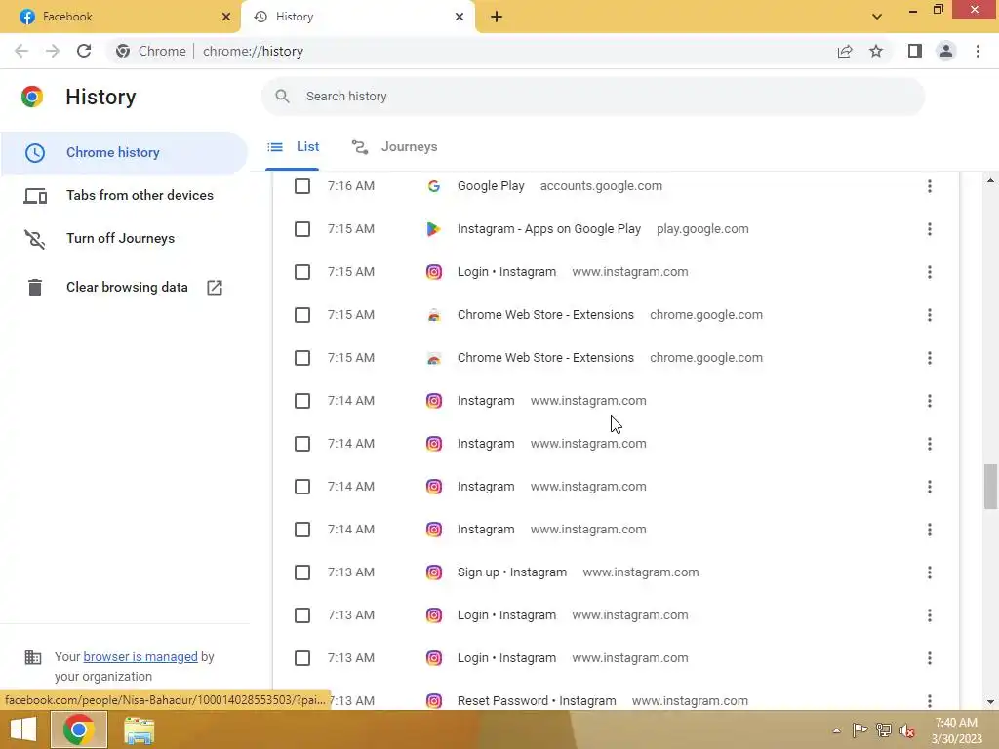Click the Instagram favicon on Reset Password row
Screen dimensions: 999x749
point(434,700)
